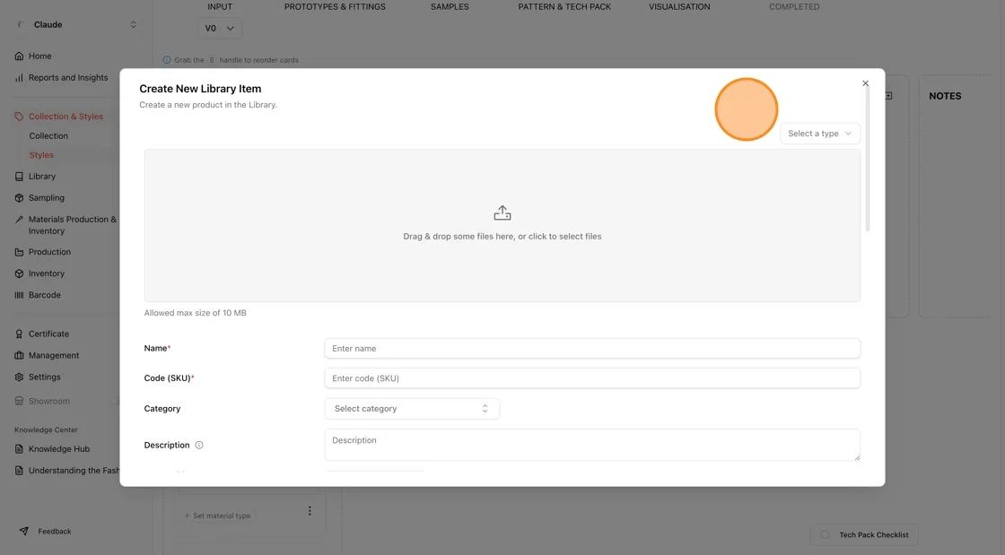Click the Showroom store icon
The width and height of the screenshot is (1005, 555).
(19, 402)
